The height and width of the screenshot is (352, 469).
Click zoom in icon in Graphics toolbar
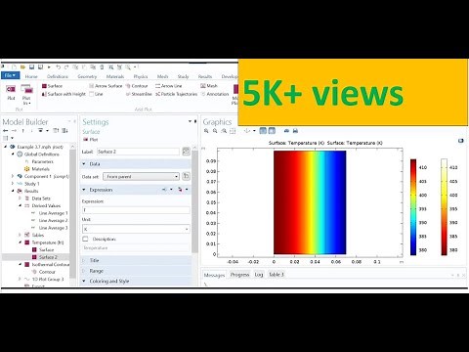pyautogui.click(x=206, y=131)
